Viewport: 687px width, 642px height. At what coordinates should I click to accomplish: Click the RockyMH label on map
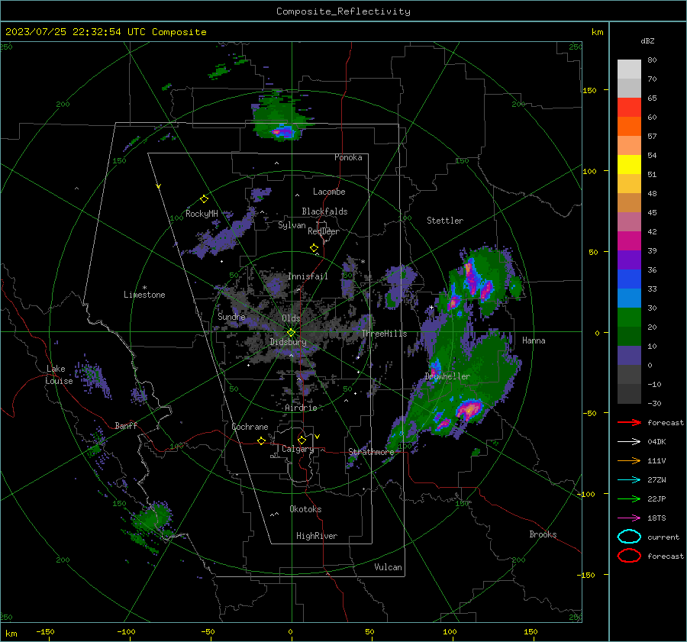pos(202,214)
